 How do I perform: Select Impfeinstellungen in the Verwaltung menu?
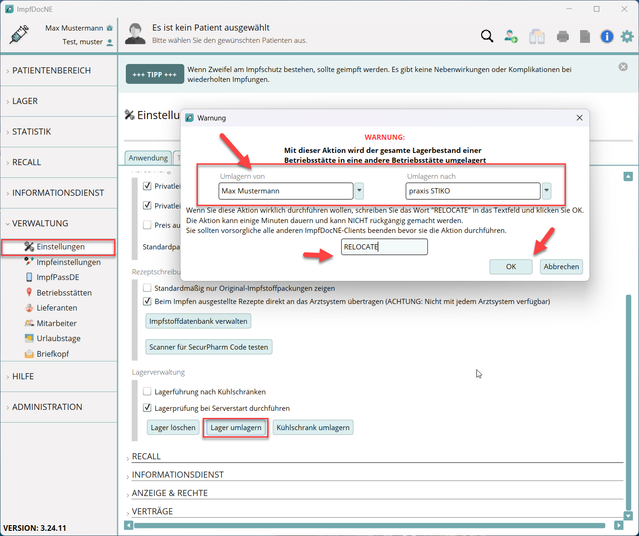tap(68, 262)
